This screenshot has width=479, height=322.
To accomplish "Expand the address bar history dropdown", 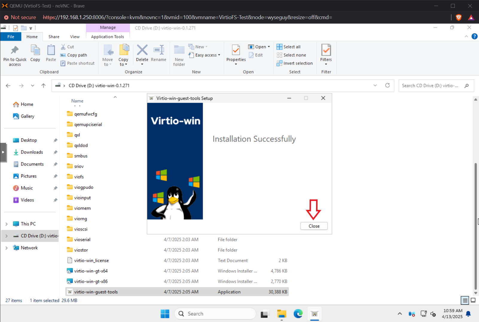I will pyautogui.click(x=375, y=86).
